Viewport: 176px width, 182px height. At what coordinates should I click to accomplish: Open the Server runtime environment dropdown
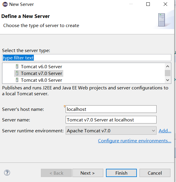111,131
